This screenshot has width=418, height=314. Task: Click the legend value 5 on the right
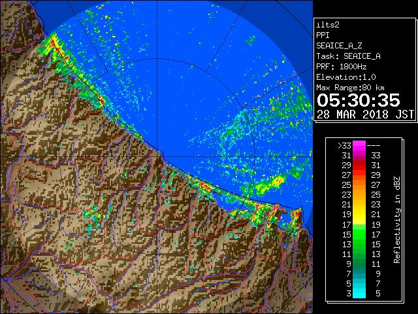[378, 294]
